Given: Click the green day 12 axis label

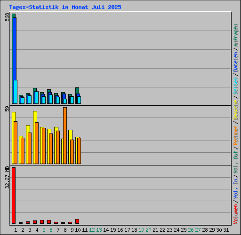Looking at the screenshot, I should click(92, 230).
